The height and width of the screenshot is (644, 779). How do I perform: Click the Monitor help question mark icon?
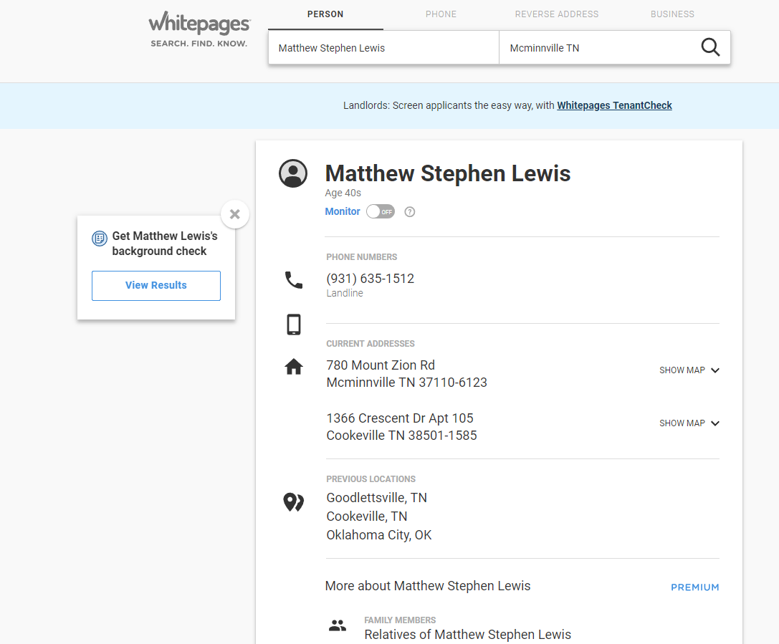coord(409,212)
